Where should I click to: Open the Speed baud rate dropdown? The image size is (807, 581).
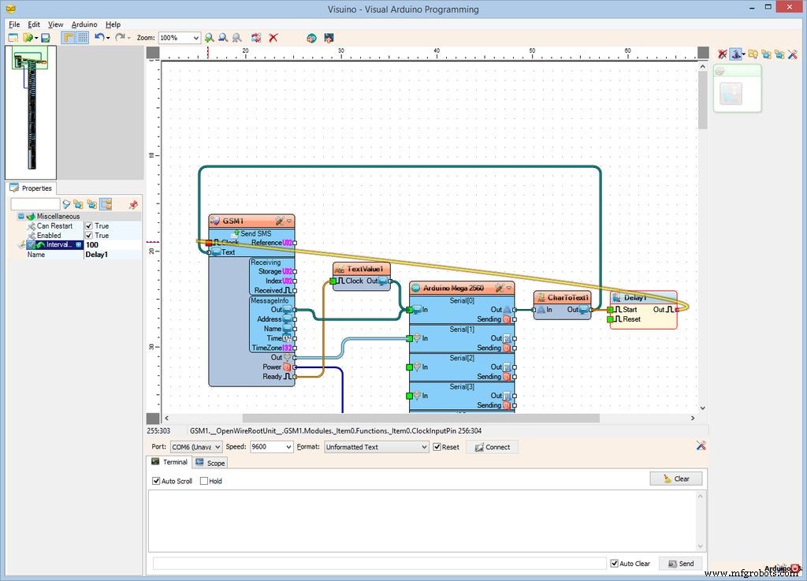point(288,447)
